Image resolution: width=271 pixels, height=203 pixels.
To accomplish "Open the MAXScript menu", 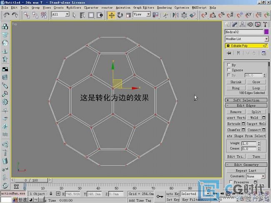I will coord(199,8).
